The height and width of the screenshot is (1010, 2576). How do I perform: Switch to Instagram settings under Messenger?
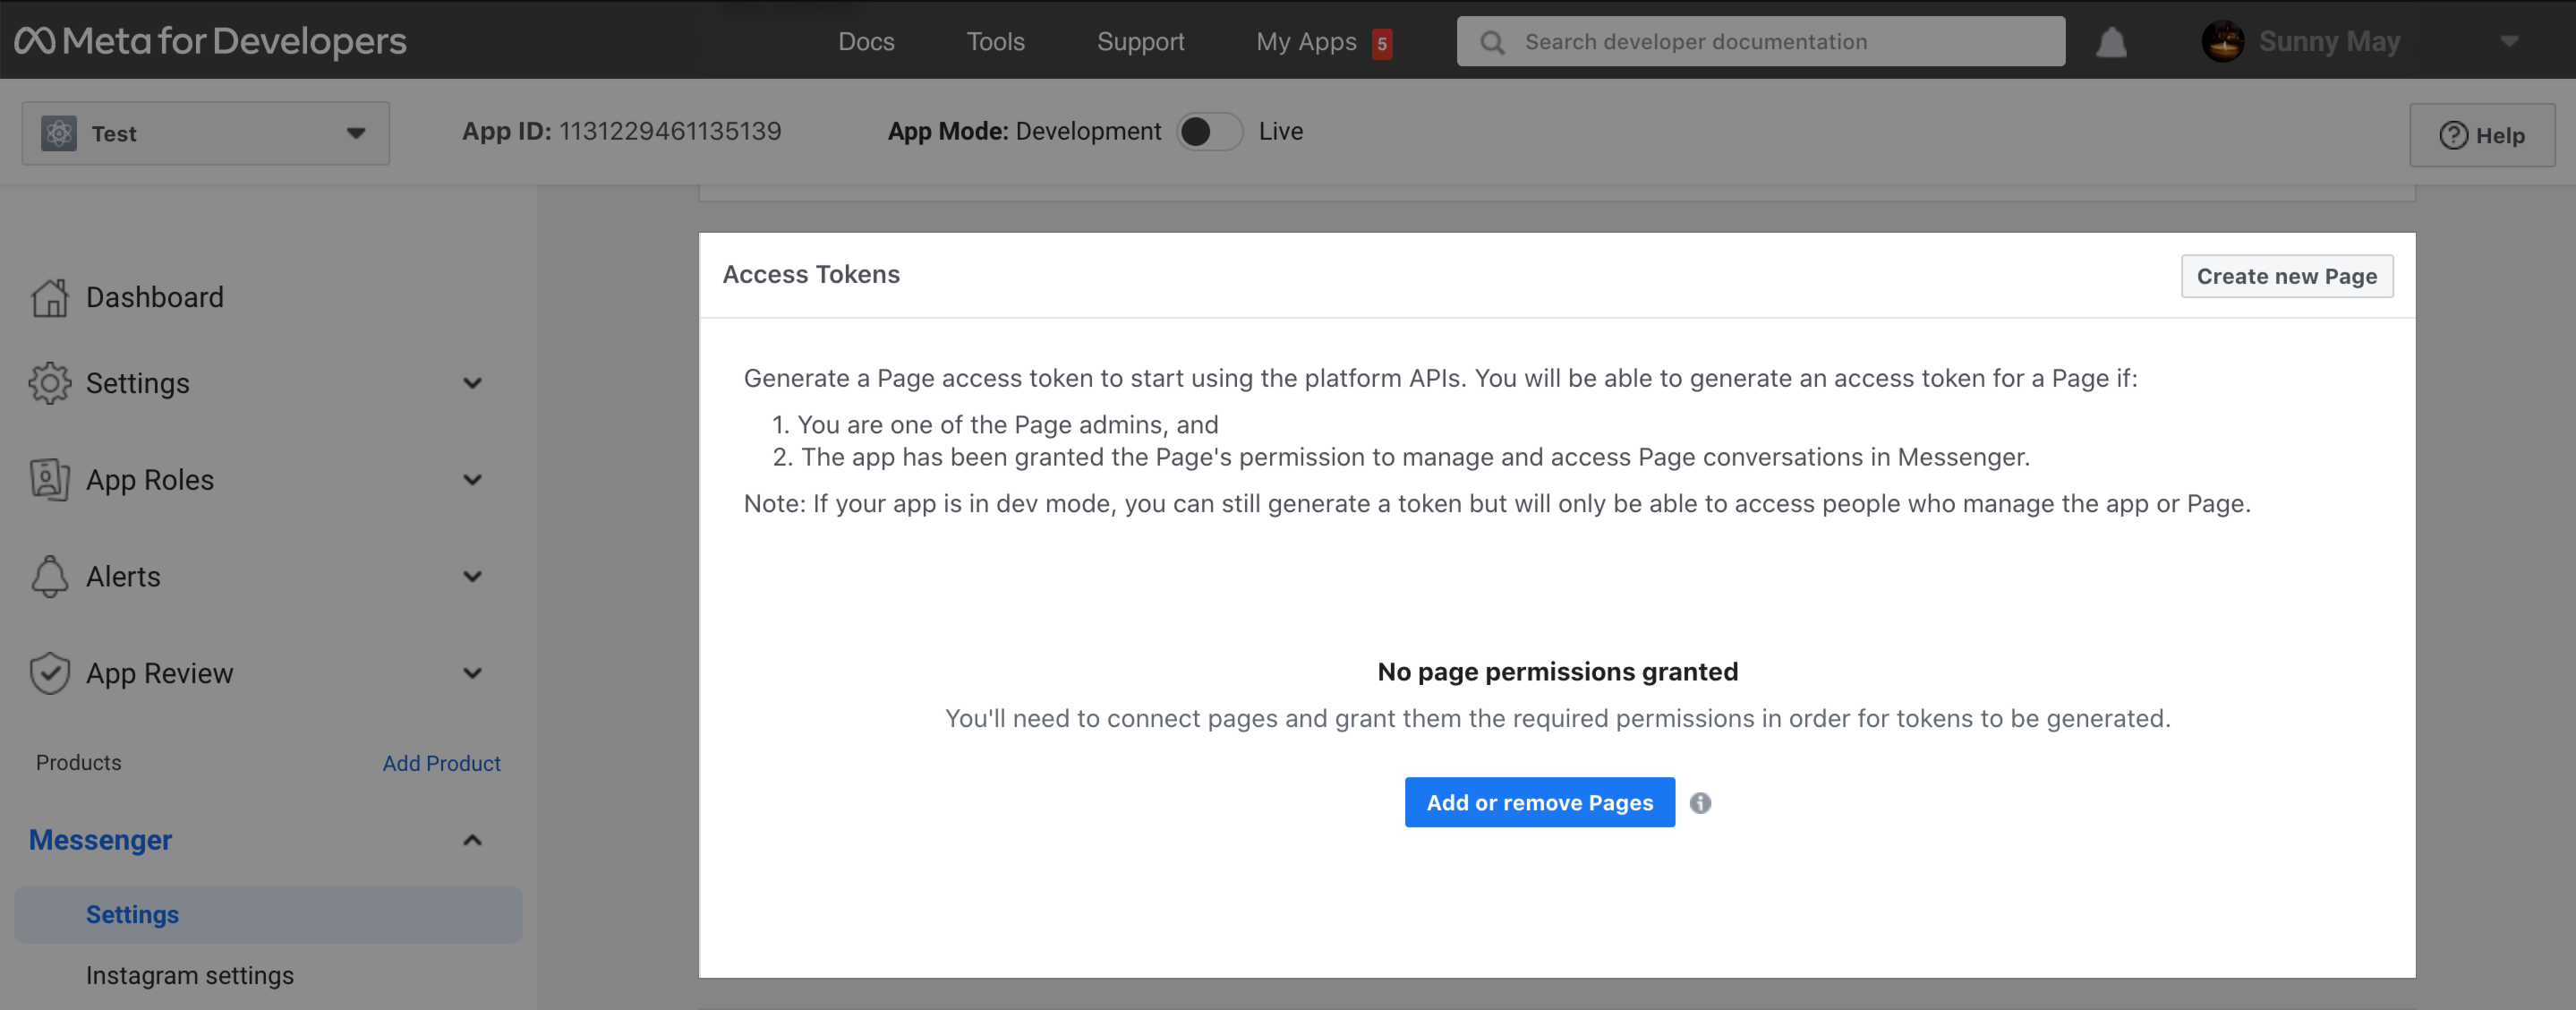pos(190,975)
